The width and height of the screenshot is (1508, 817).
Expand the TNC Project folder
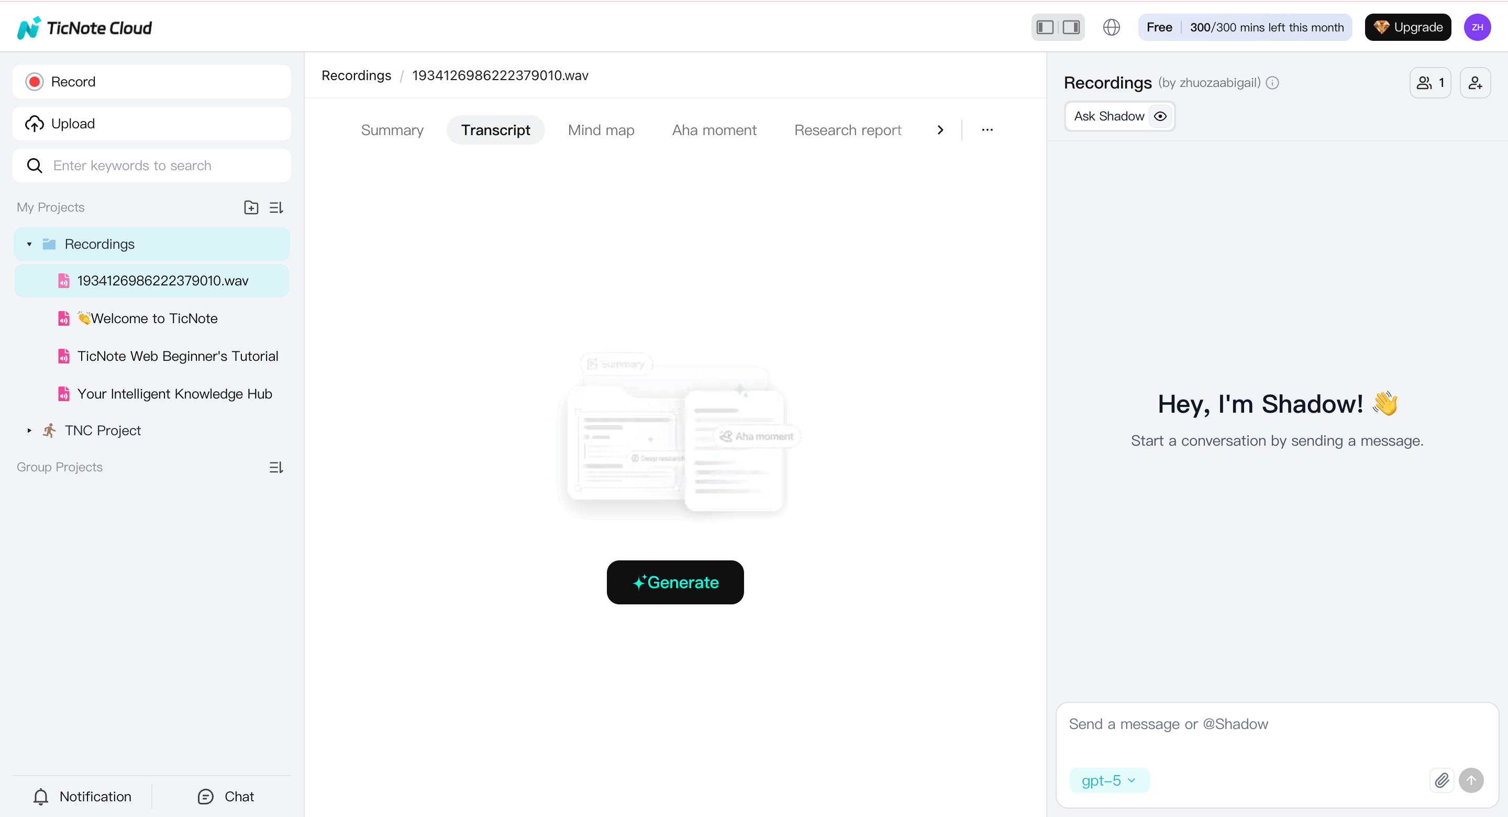point(29,430)
